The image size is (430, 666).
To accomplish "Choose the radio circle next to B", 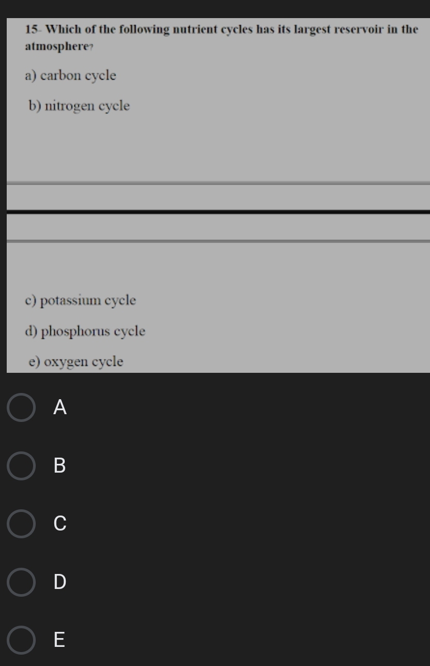I will (x=21, y=466).
